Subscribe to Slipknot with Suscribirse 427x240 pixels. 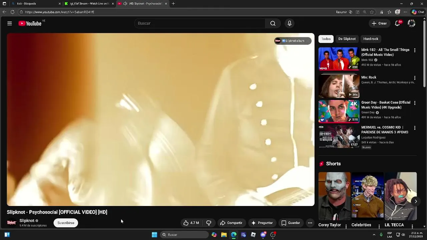pos(66,223)
